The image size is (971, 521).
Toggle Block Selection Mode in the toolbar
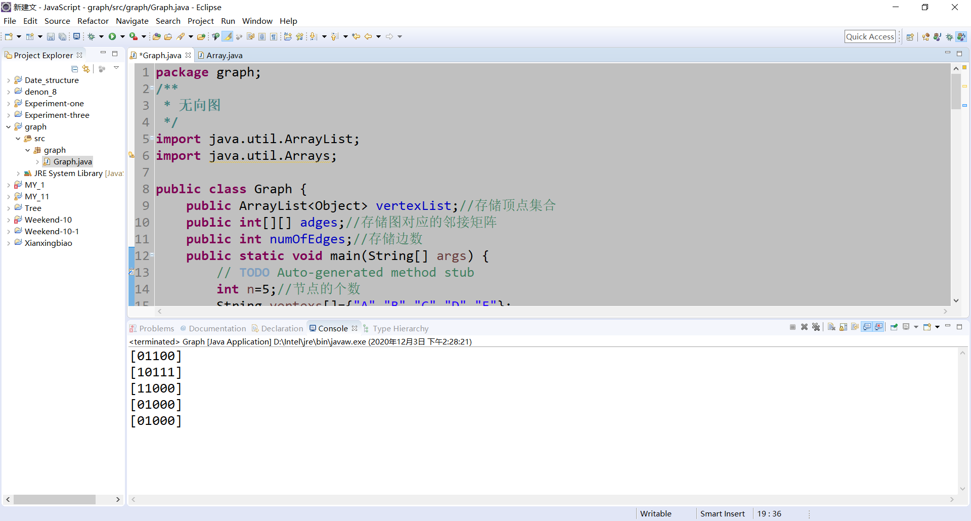(x=262, y=36)
